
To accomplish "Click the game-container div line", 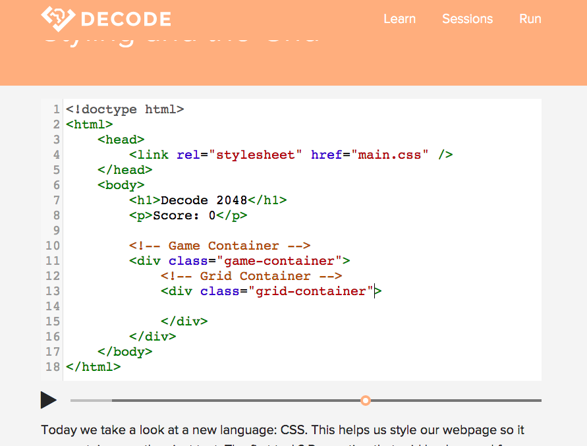I will [240, 261].
